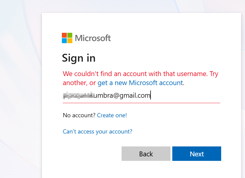Open the get a new Microsoft account link

(140, 83)
